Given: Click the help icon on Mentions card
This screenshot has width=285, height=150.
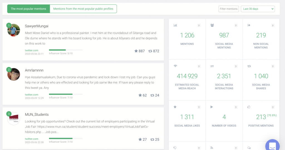Looking at the screenshot, I should click(199, 26).
